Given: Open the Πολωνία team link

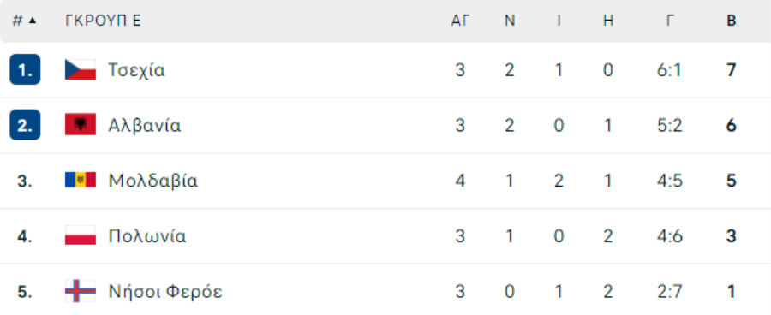Looking at the screenshot, I should point(147,236).
